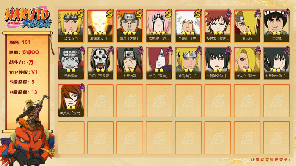Viewport: 296px width, 166px height.
Task: Select the 佩恩「天道」 ninja card
Action: coord(130,26)
